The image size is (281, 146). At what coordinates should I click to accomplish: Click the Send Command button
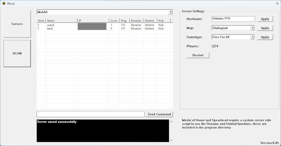(x=159, y=114)
